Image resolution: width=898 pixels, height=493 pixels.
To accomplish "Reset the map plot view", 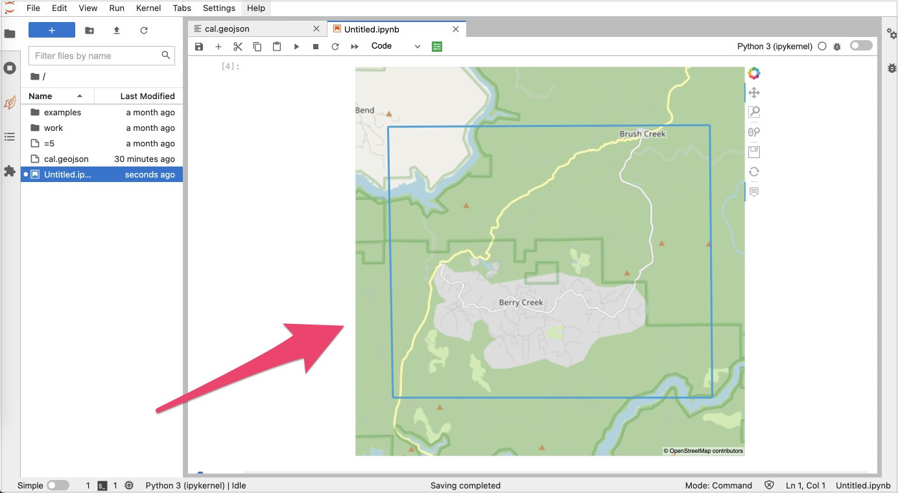I will 753,172.
